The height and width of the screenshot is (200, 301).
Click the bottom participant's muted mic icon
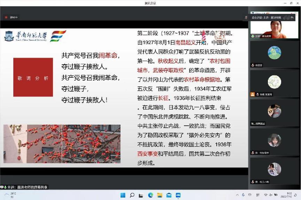[253, 182]
